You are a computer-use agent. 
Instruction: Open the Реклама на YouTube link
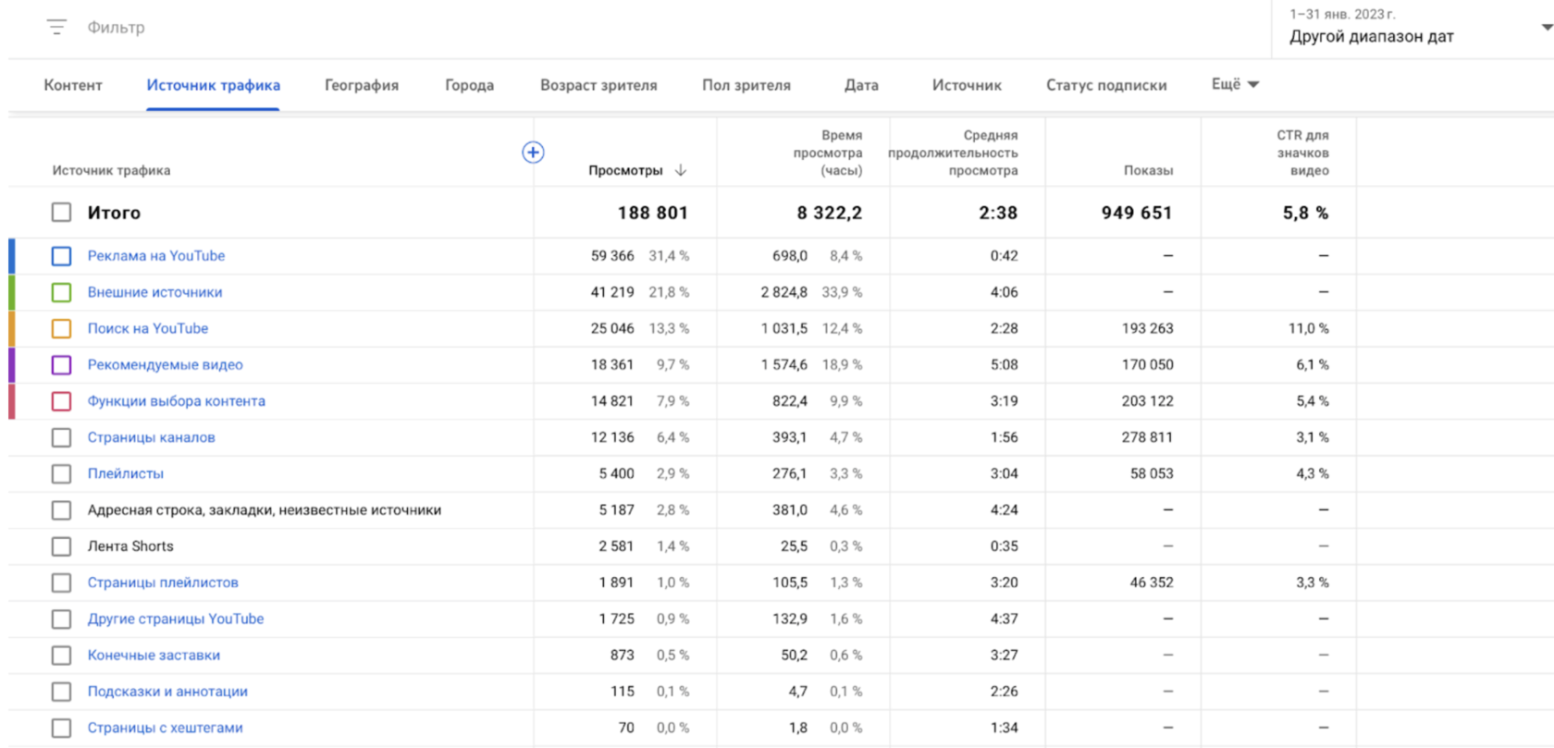(x=156, y=256)
